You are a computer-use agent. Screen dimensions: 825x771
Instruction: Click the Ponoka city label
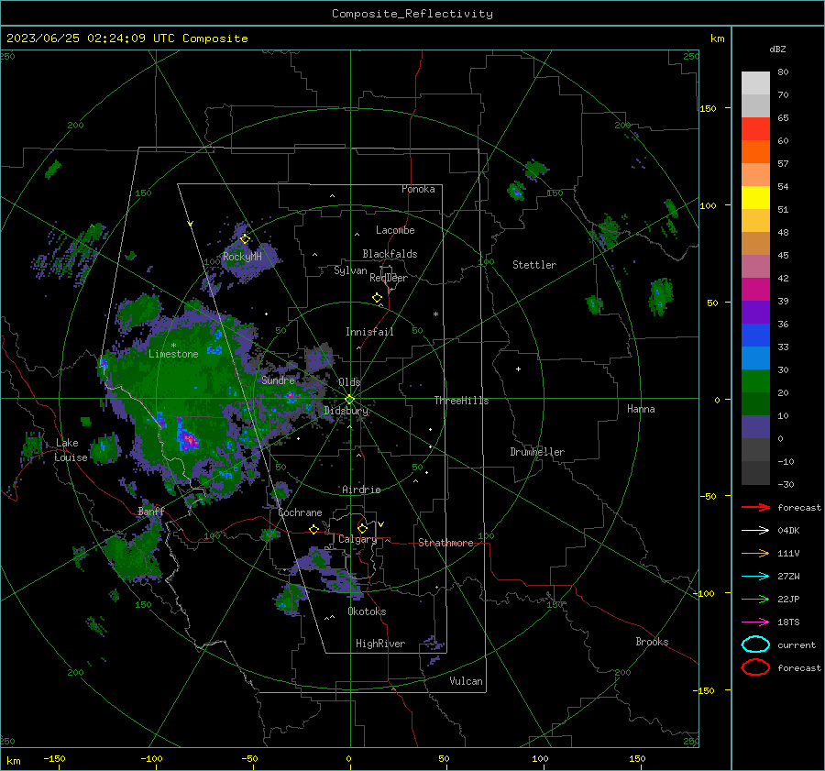418,189
